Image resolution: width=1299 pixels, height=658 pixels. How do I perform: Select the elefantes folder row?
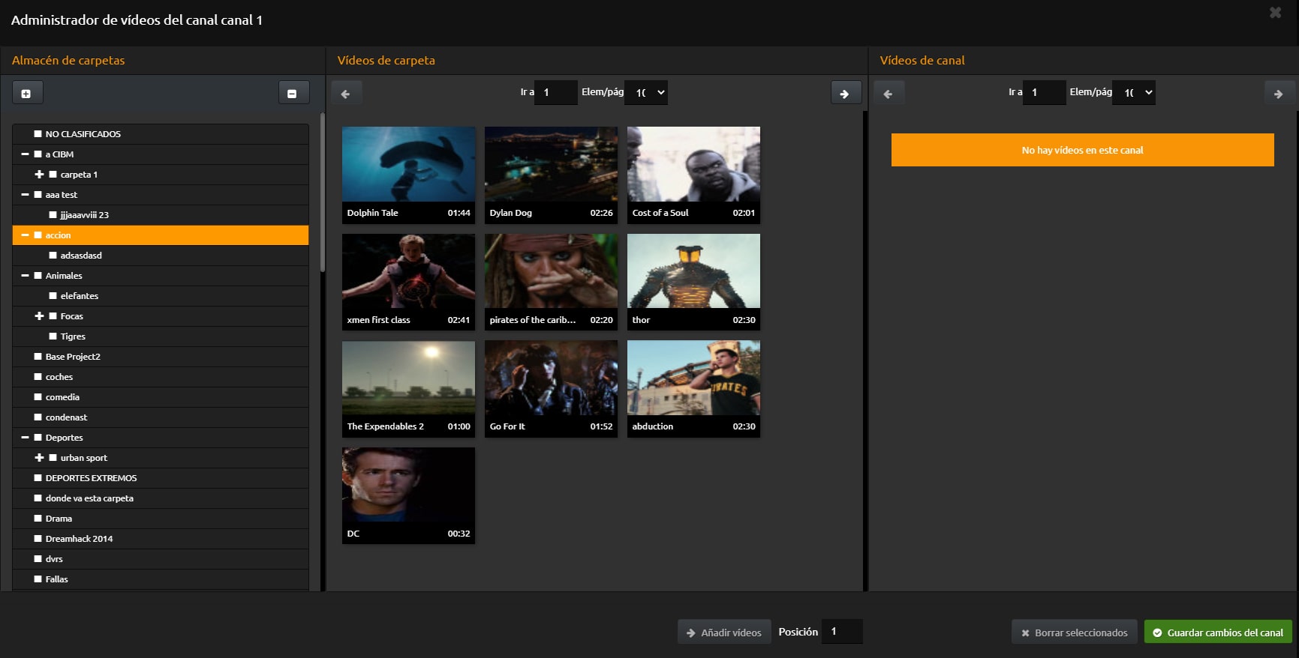click(161, 295)
